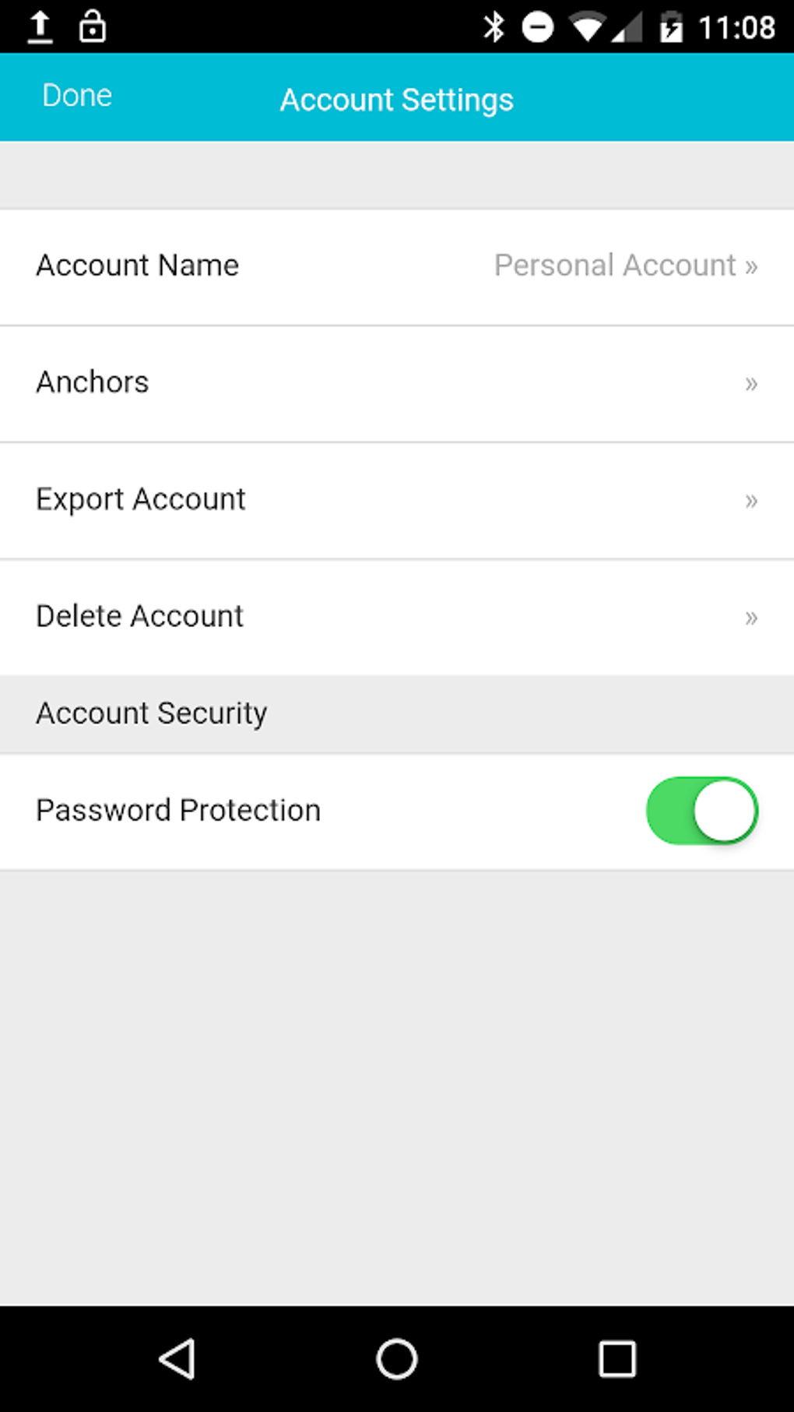Viewport: 794px width, 1412px height.
Task: Toggle the green switch under Account Security
Action: 701,810
